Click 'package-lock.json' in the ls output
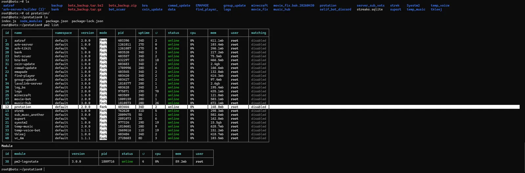 87,21
